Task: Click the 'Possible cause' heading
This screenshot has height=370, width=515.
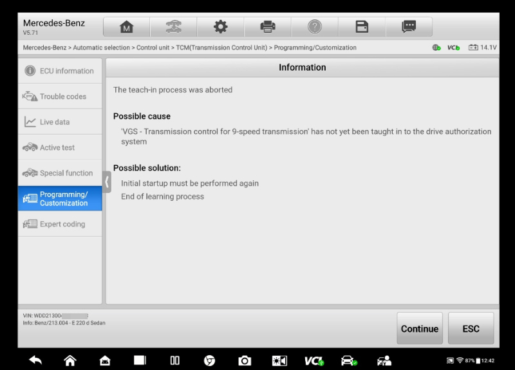Action: click(142, 116)
